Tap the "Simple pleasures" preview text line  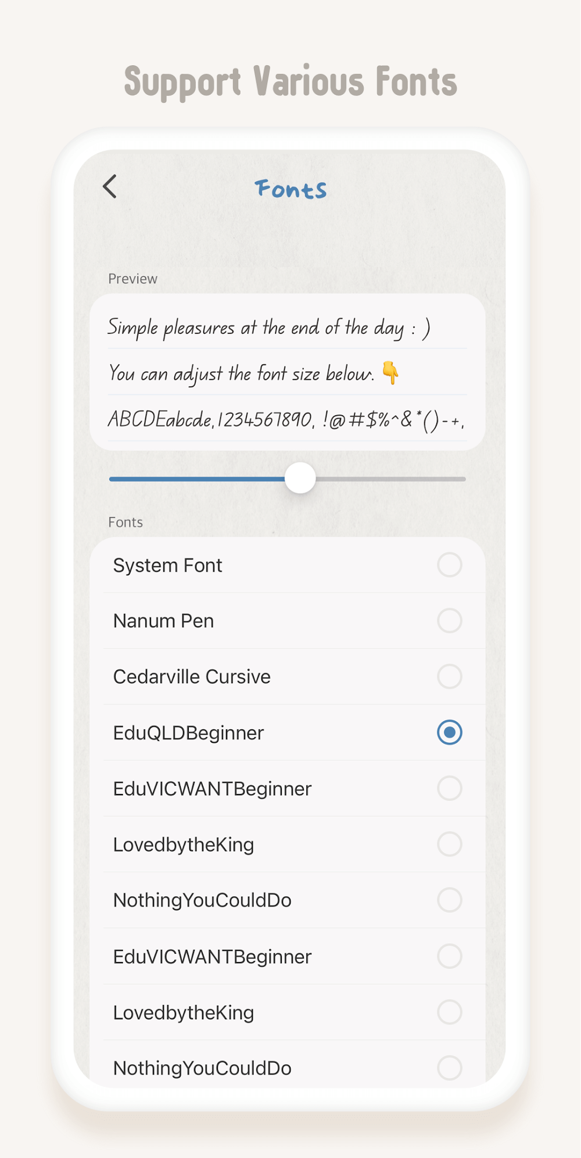268,327
